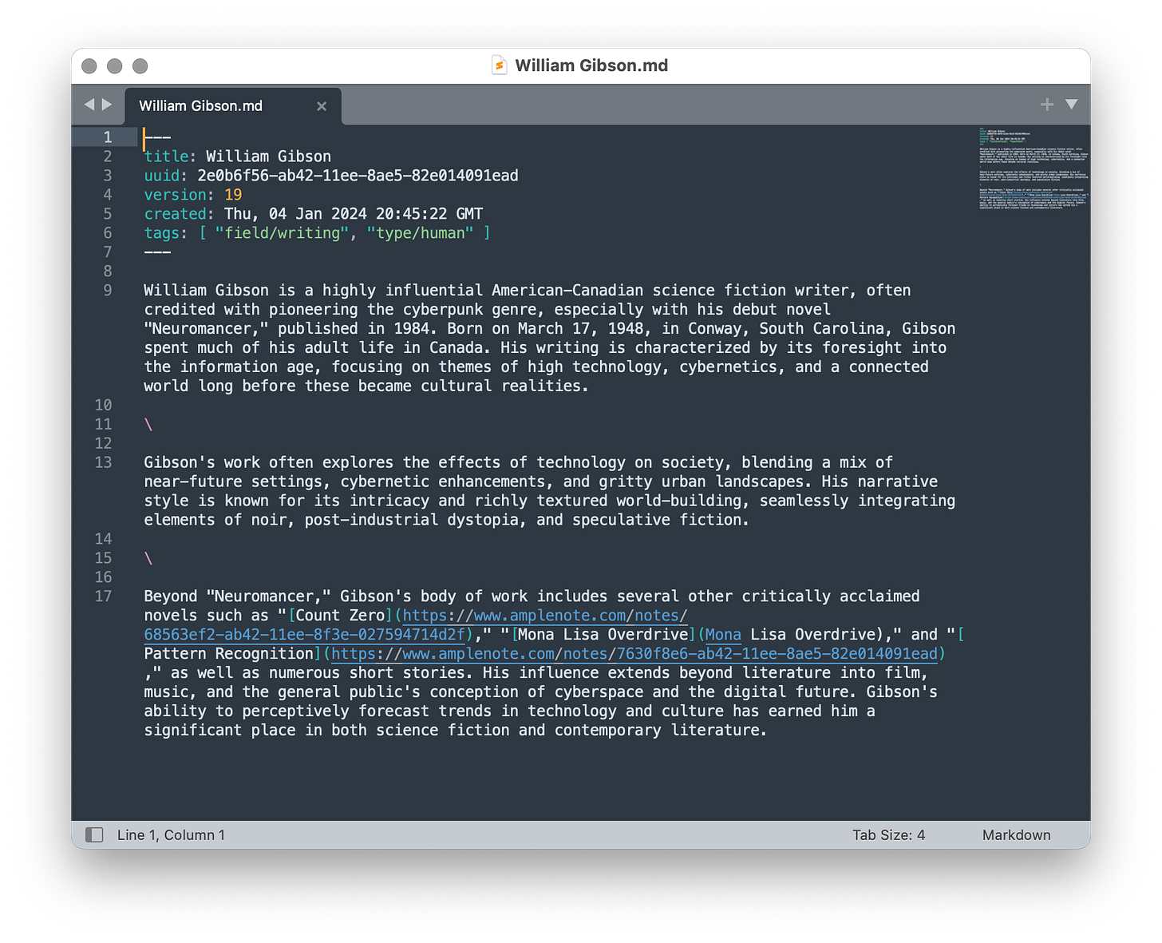
Task: Click the "field/writing" tag string
Action: pyautogui.click(x=282, y=233)
